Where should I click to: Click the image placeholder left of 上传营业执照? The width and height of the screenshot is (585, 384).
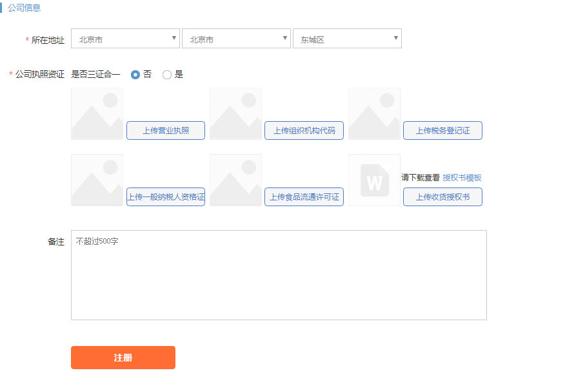coord(97,114)
